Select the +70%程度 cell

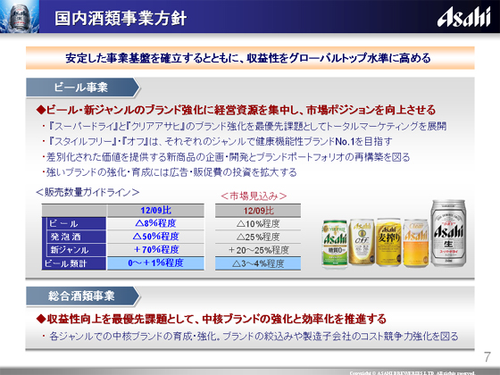coord(155,250)
